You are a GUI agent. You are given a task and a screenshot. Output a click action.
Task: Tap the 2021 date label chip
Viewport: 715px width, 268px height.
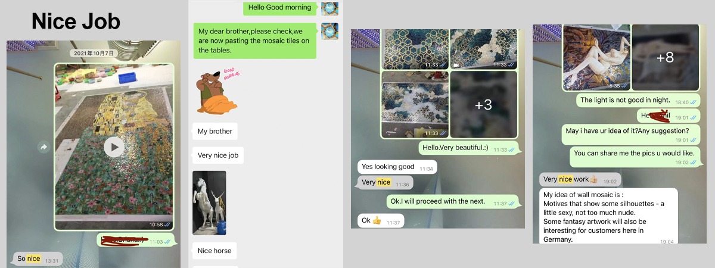[x=93, y=53]
